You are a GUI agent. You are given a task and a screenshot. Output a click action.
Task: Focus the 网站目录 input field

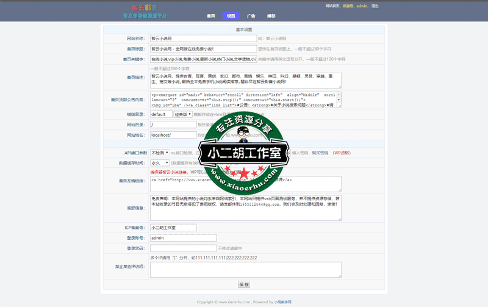click(x=173, y=125)
